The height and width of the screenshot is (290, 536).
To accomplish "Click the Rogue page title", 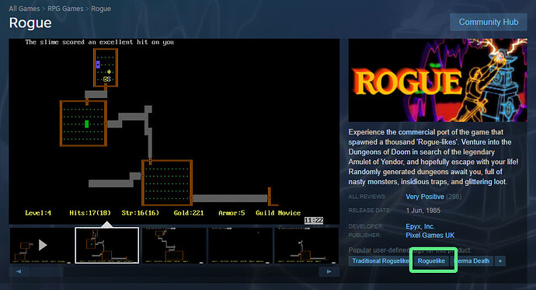I will 30,23.
